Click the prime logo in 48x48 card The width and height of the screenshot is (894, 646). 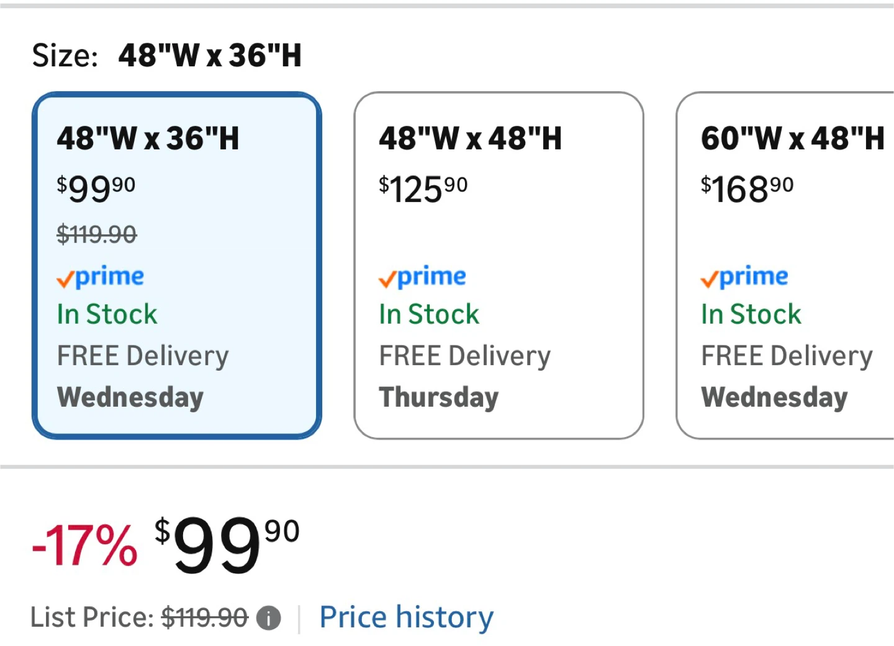click(423, 277)
